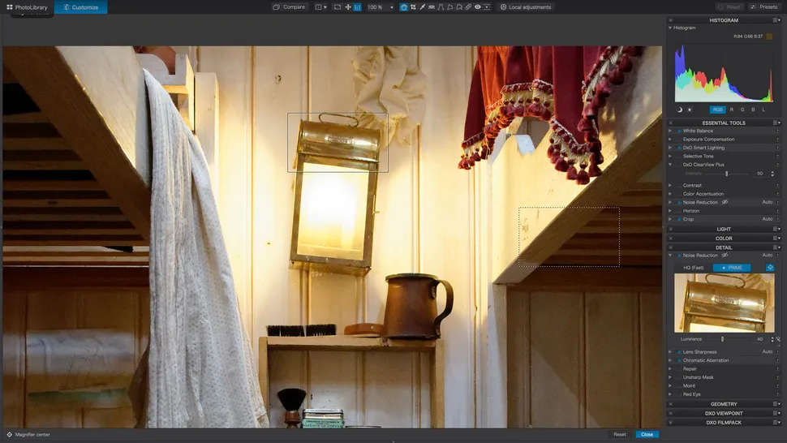This screenshot has width=787, height=443.
Task: Select the Crop tool in the top toolbar
Action: [x=413, y=7]
